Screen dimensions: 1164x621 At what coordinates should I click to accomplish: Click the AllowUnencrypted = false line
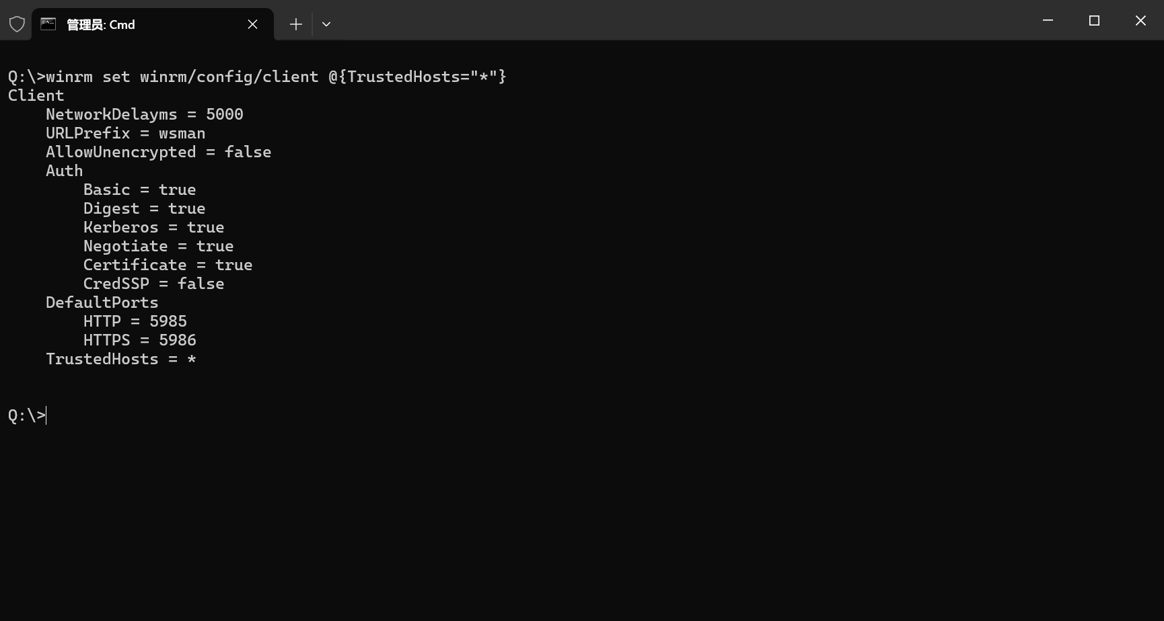[x=159, y=152]
